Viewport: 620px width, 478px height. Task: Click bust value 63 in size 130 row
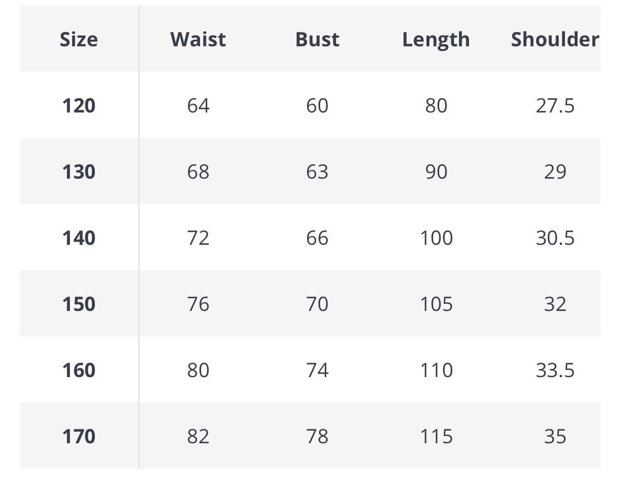click(317, 171)
